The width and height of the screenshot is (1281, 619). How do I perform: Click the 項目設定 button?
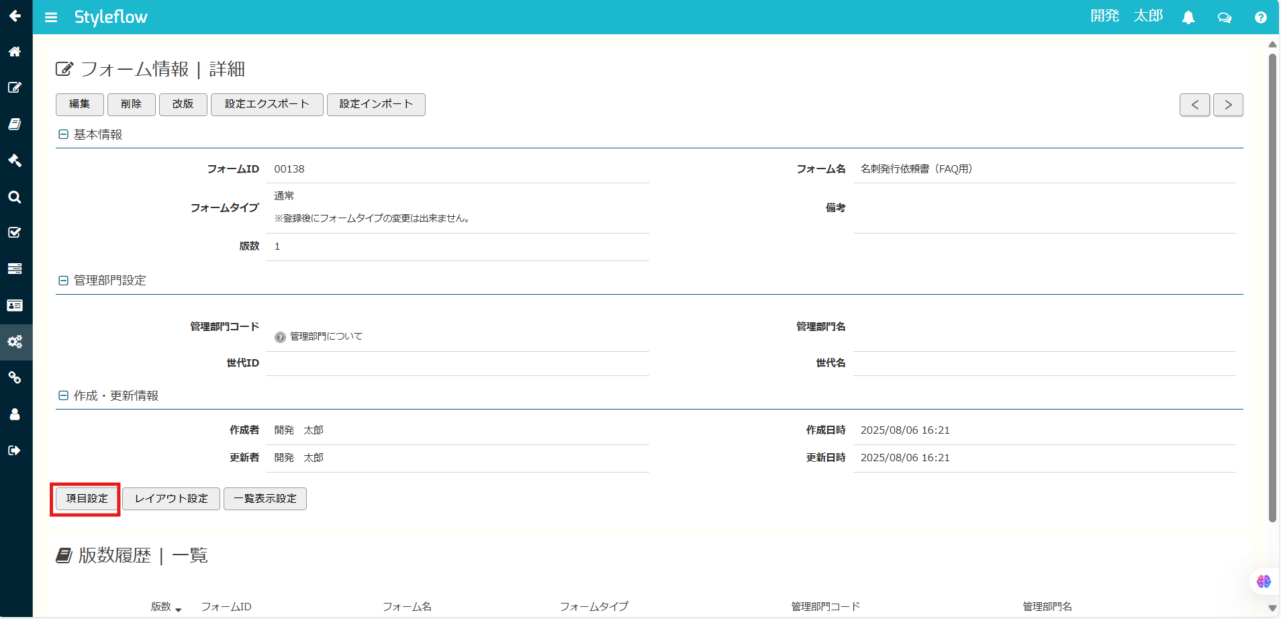click(x=85, y=498)
